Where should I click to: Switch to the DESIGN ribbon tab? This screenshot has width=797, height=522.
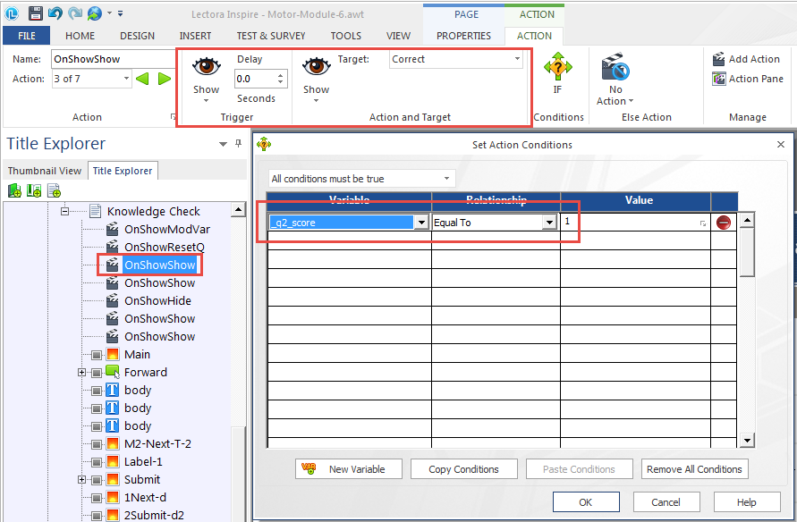click(x=137, y=36)
